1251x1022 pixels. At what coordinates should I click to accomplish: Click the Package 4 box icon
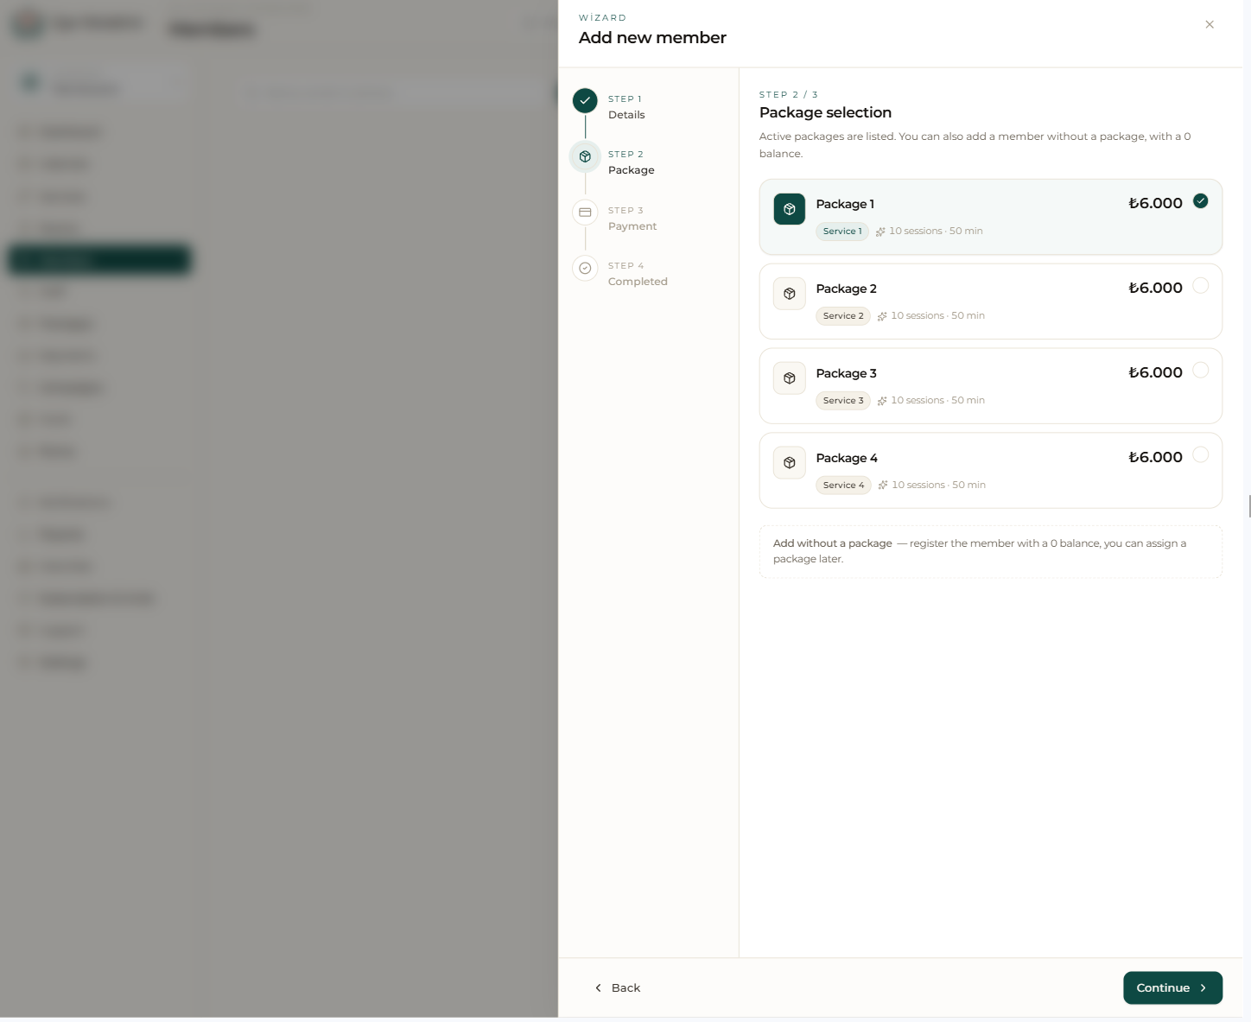point(789,463)
